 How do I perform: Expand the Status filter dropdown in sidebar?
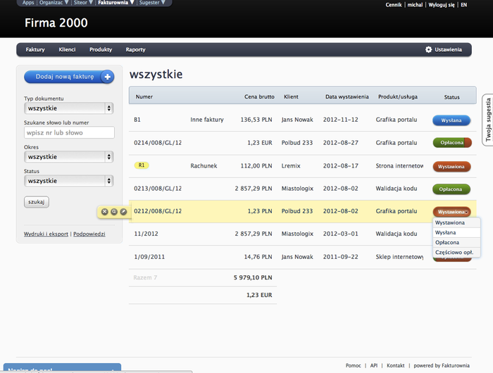click(x=68, y=181)
